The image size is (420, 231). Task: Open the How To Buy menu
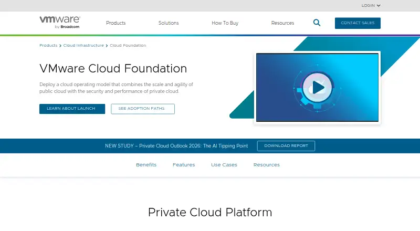pyautogui.click(x=225, y=23)
